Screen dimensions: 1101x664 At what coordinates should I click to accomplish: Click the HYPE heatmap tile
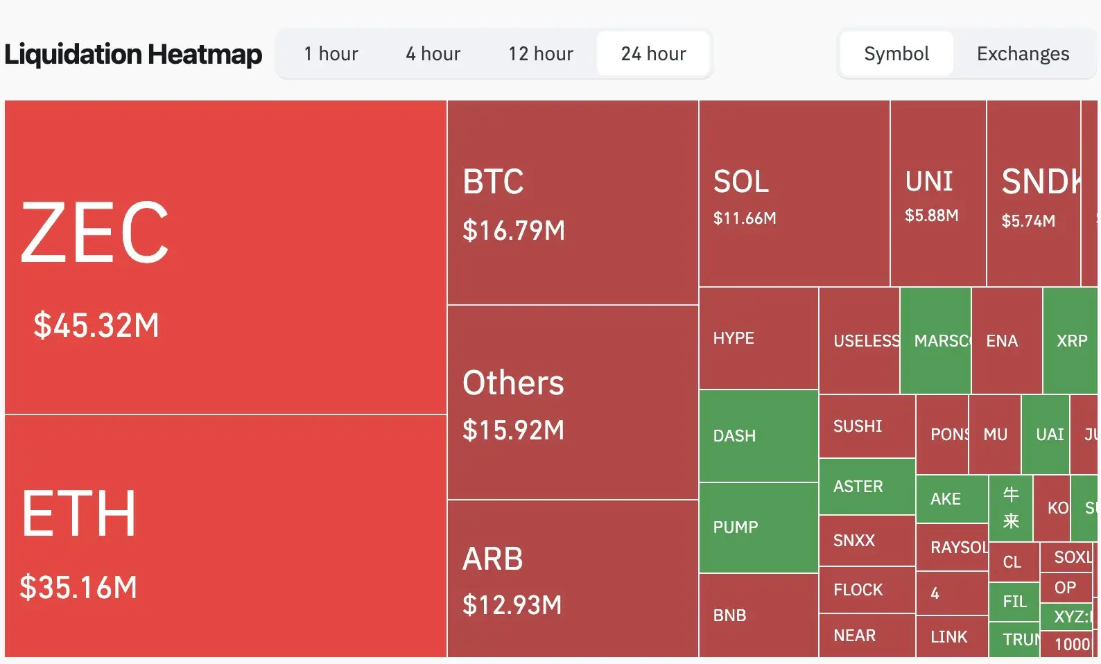(758, 338)
